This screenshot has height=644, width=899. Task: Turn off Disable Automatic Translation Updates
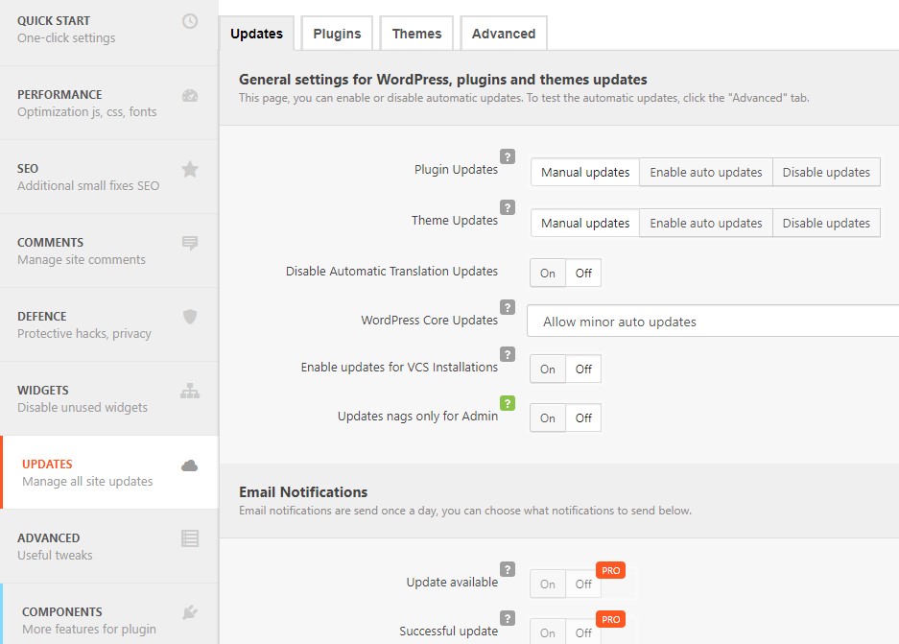coord(583,274)
